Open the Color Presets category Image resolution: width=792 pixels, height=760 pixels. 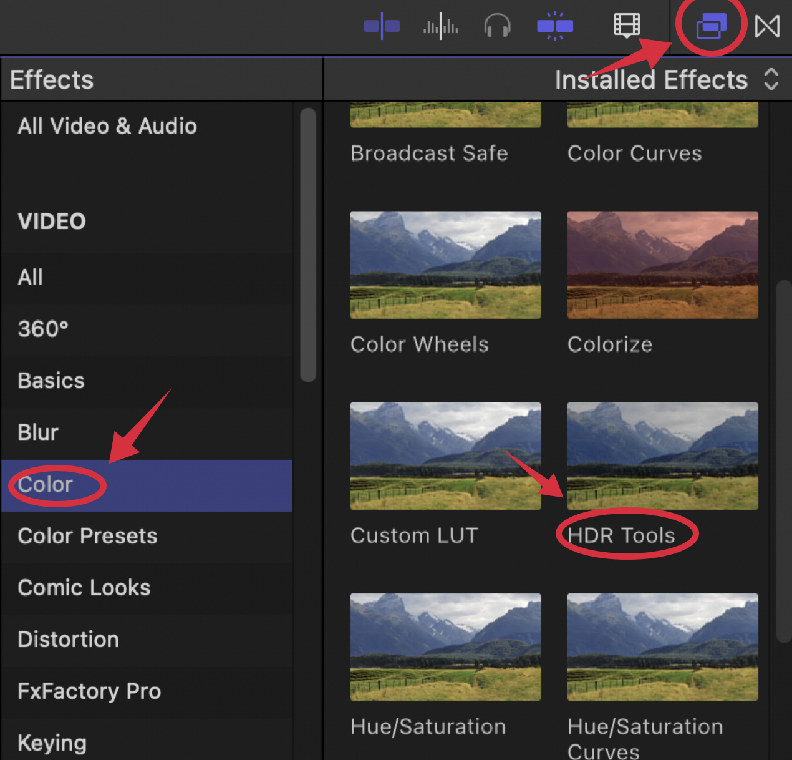[87, 536]
